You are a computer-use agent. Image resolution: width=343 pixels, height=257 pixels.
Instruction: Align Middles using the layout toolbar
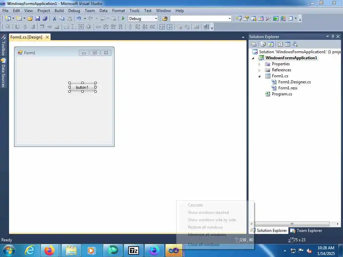click(x=50, y=27)
